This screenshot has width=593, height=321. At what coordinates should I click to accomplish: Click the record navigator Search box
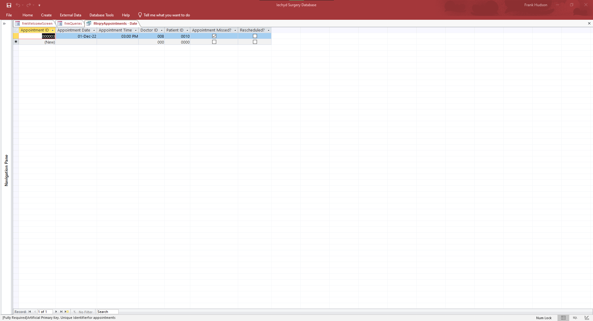coord(107,312)
